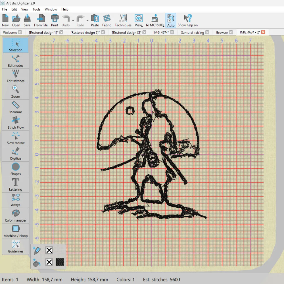Activate the Edit stitches tool

click(16, 76)
